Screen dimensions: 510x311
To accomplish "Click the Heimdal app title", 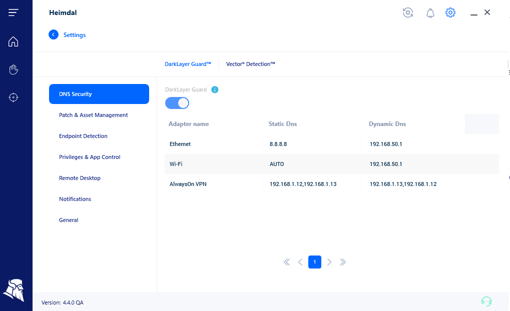I will (x=63, y=12).
